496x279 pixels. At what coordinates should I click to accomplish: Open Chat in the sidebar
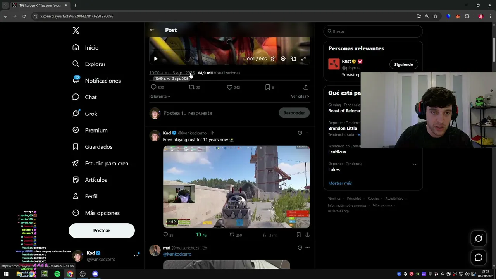point(84,97)
